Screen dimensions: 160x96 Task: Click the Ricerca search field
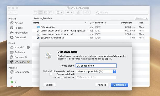coord(122,12)
